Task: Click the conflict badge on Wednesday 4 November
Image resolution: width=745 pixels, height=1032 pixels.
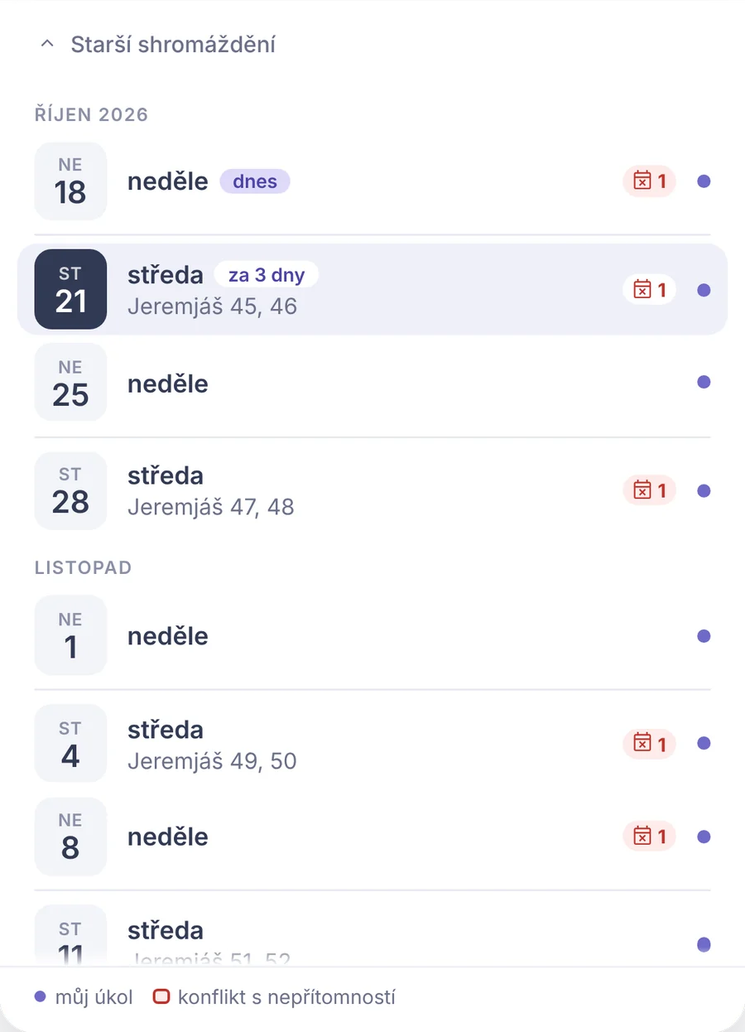Action: (650, 743)
